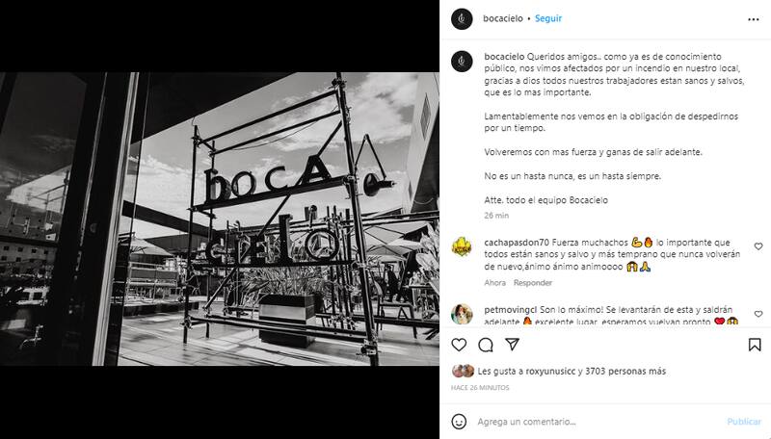Image resolution: width=771 pixels, height=439 pixels.
Task: Like the post with the heart icon
Action: [x=459, y=345]
